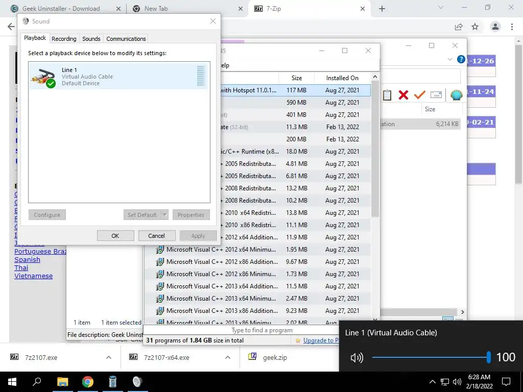523x392 pixels.
Task: Open the tab search chevron in Chrome
Action: pyautogui.click(x=441, y=7)
